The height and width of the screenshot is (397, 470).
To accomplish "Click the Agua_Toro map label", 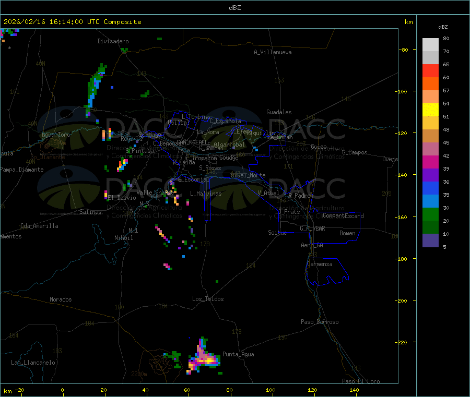I will click(x=56, y=135).
